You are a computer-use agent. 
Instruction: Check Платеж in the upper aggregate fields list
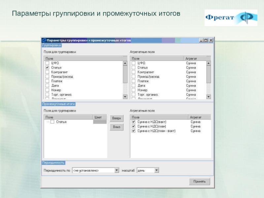click(134, 81)
